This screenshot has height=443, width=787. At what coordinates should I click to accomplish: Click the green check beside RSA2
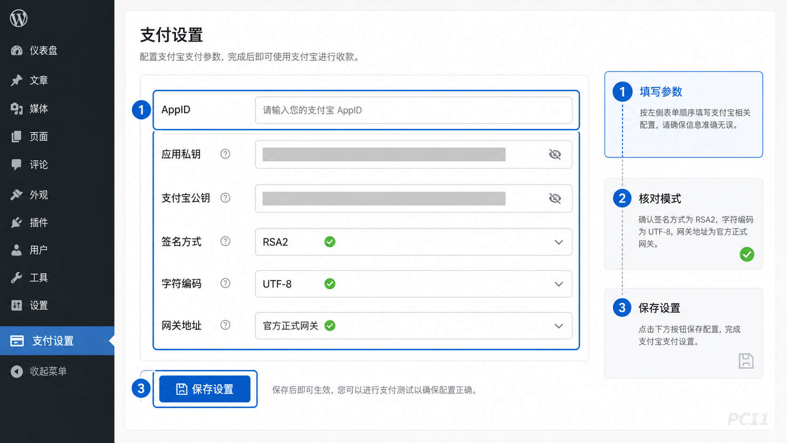tap(330, 242)
